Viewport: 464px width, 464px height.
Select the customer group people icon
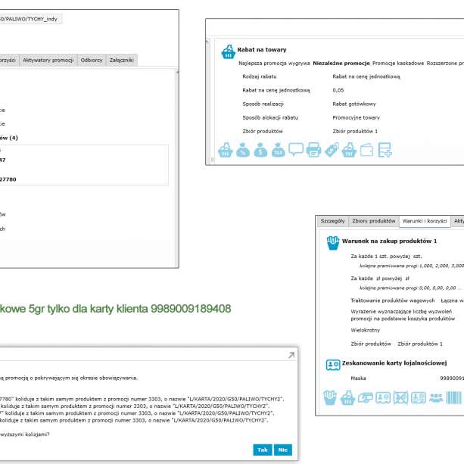click(436, 398)
